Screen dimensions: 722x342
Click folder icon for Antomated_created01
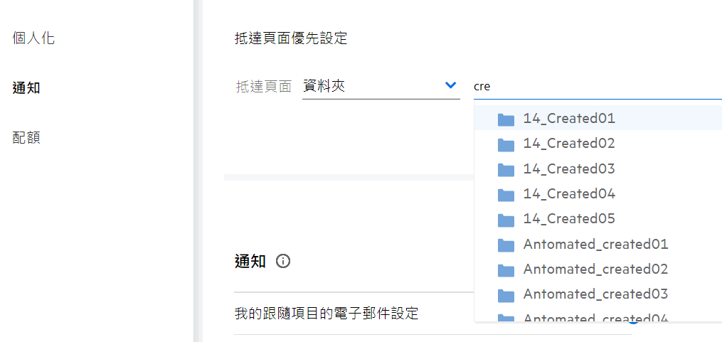pos(506,245)
